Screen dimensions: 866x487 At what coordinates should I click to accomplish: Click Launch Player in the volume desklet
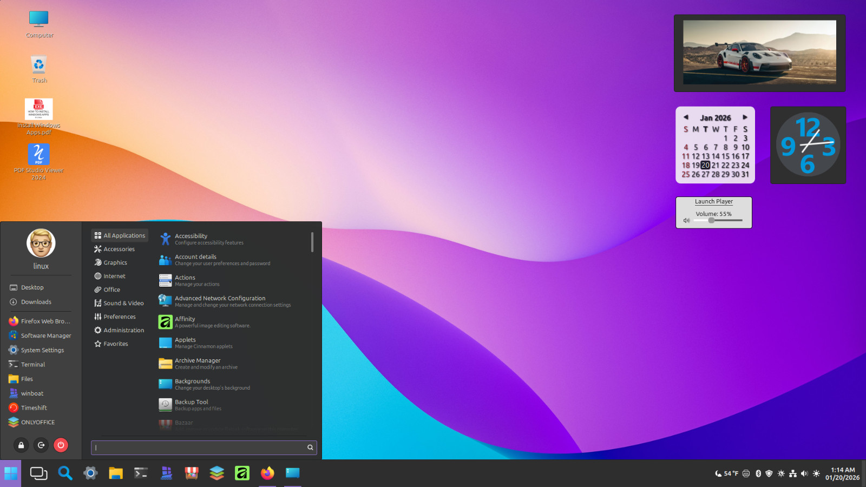click(x=714, y=201)
